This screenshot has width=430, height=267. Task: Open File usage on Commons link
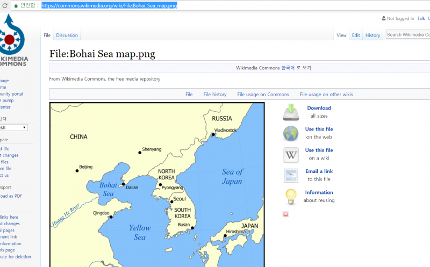(263, 95)
